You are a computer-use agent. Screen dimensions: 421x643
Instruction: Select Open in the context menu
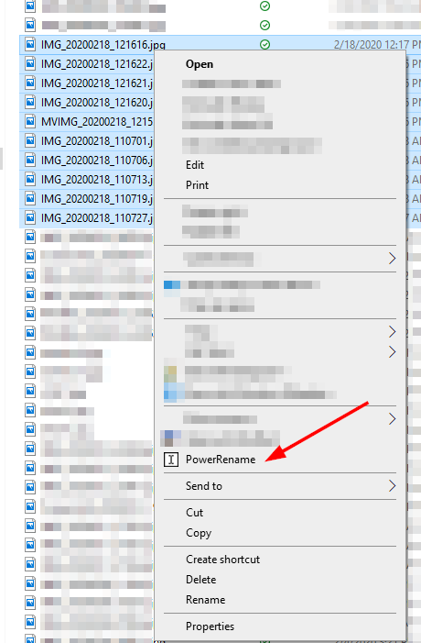point(200,64)
